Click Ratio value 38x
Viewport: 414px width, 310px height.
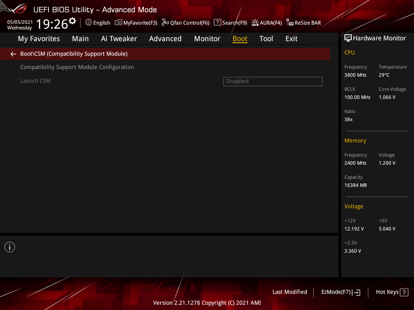(349, 119)
